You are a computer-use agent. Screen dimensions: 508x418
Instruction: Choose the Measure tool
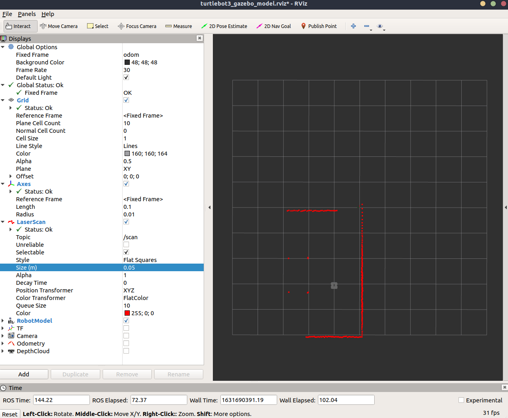click(x=179, y=26)
